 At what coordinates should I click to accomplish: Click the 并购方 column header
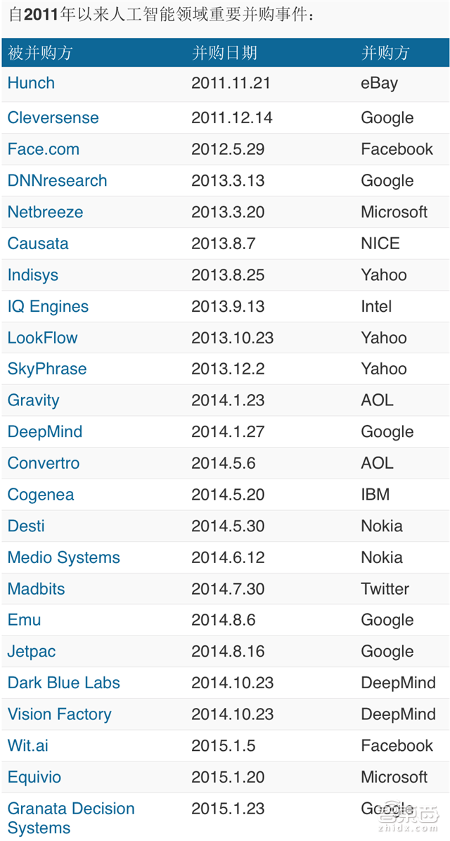click(385, 53)
